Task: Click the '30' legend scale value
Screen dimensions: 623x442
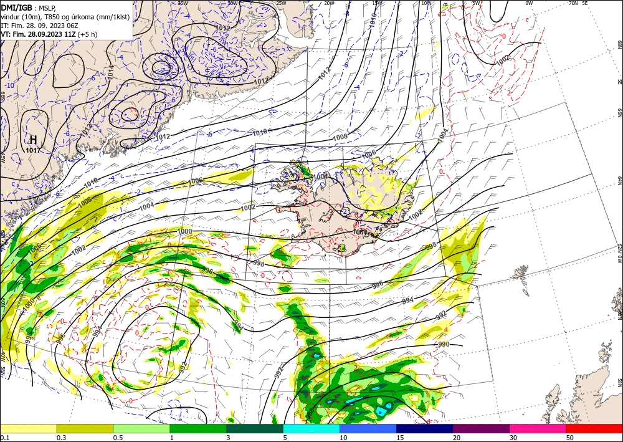Action: pos(513,438)
